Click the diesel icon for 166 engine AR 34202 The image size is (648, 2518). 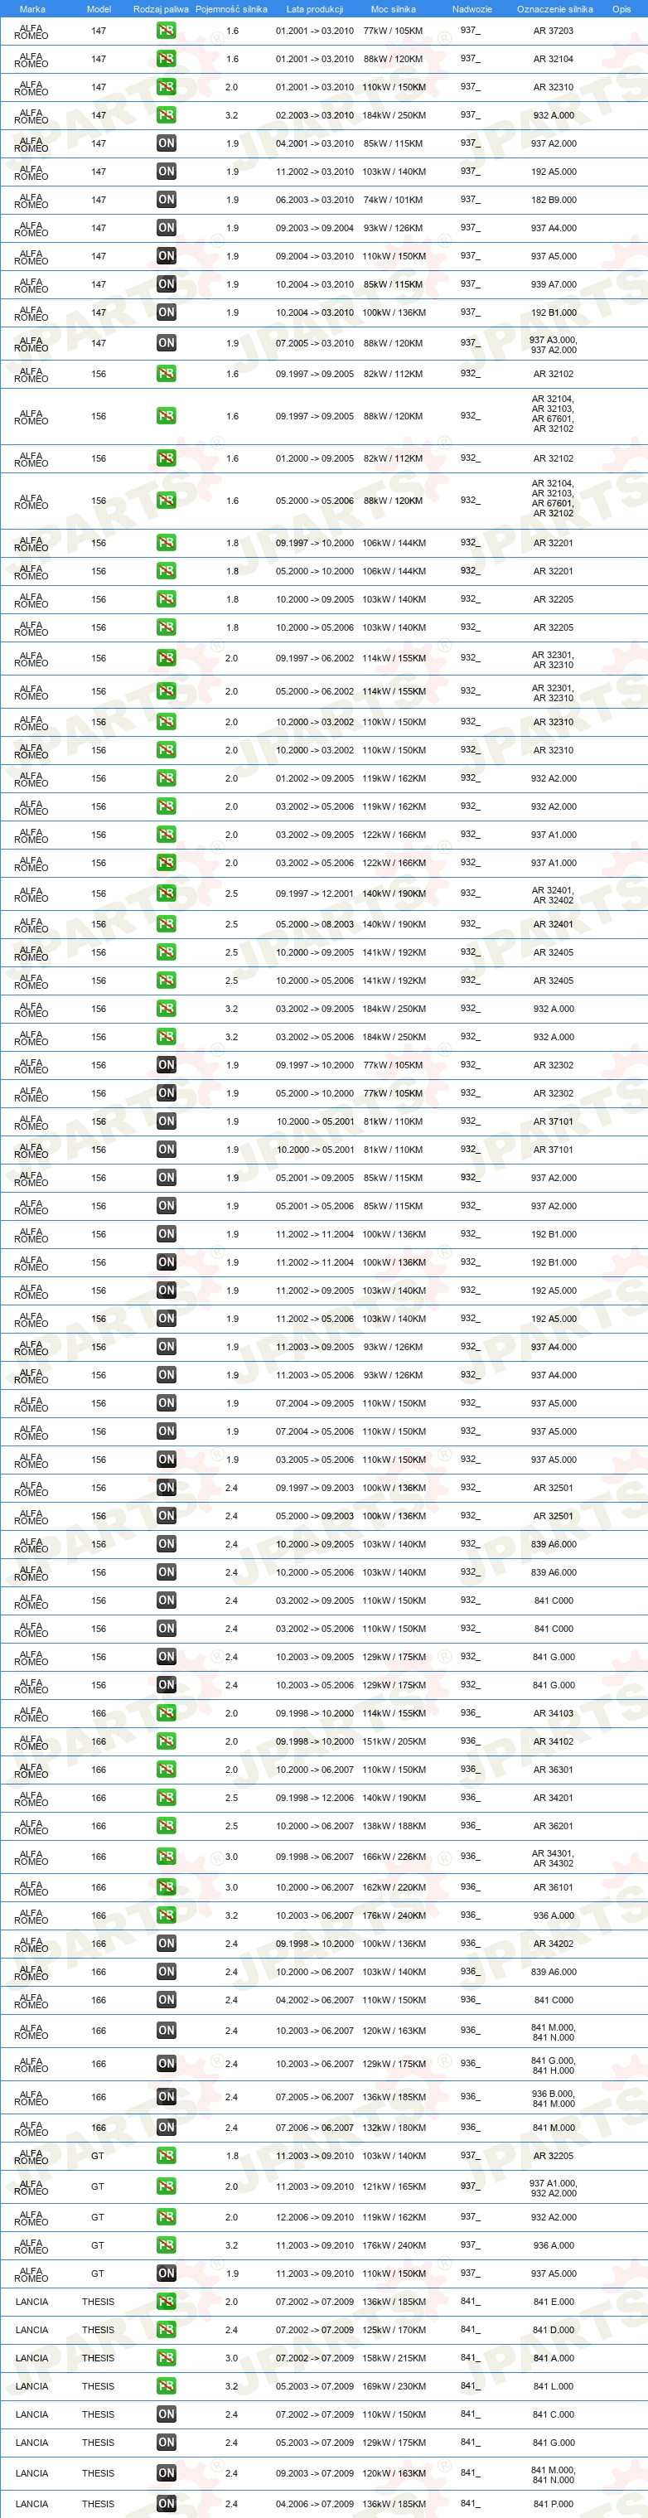[x=167, y=1944]
